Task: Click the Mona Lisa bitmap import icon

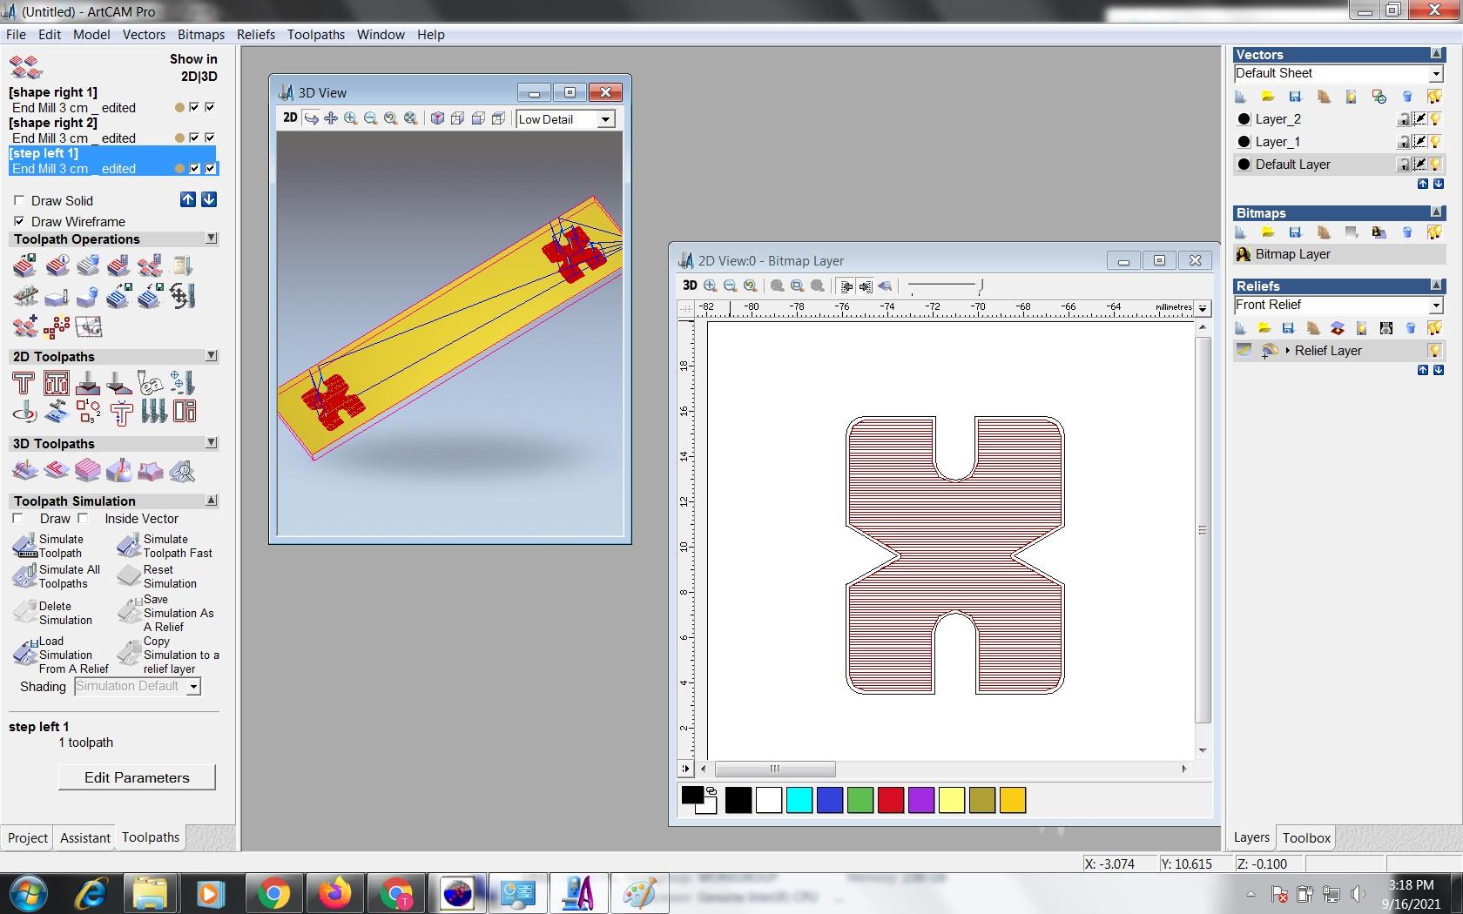Action: 1379,232
